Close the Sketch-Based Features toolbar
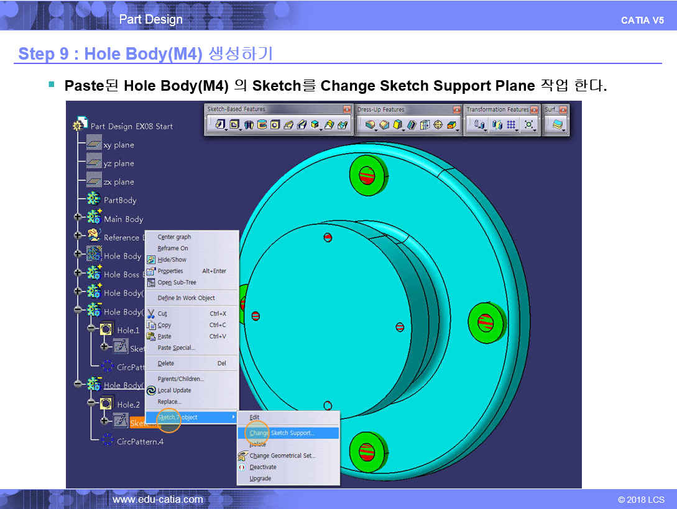 coord(347,109)
